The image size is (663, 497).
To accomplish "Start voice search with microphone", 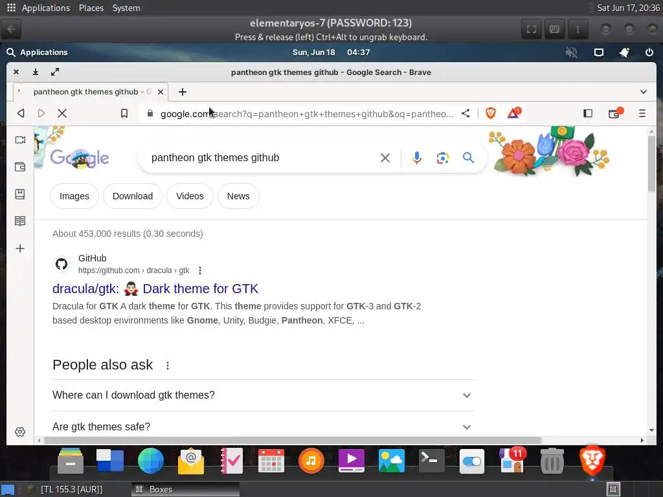I will pyautogui.click(x=416, y=158).
